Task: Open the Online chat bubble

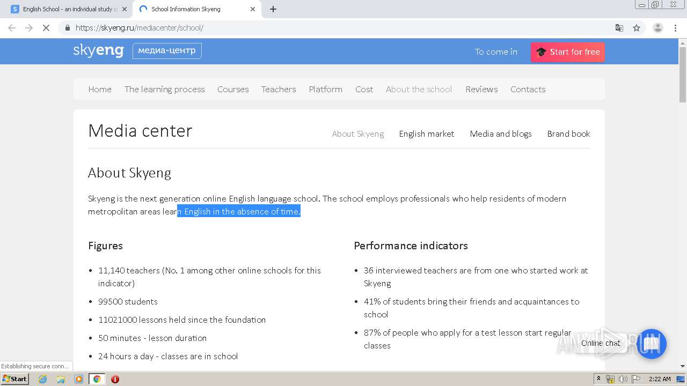Action: click(x=652, y=344)
